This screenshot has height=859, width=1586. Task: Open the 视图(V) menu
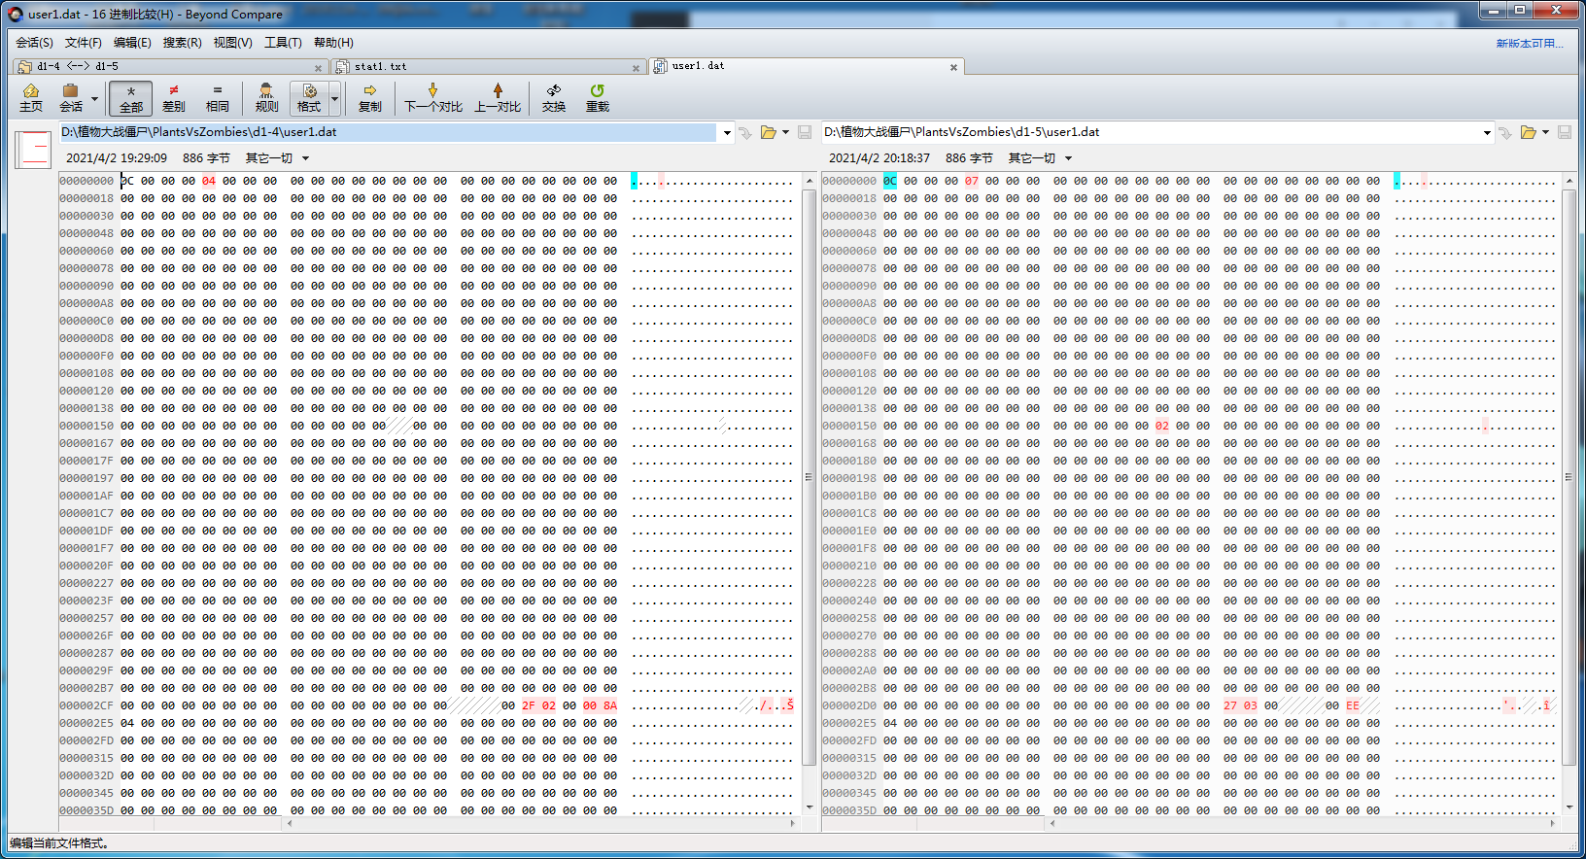tap(232, 43)
